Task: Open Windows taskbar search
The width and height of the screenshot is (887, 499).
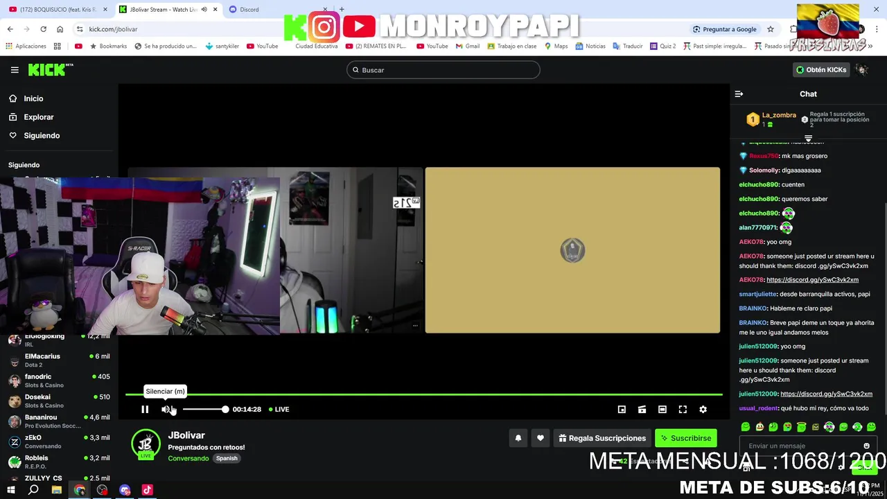Action: point(33,490)
